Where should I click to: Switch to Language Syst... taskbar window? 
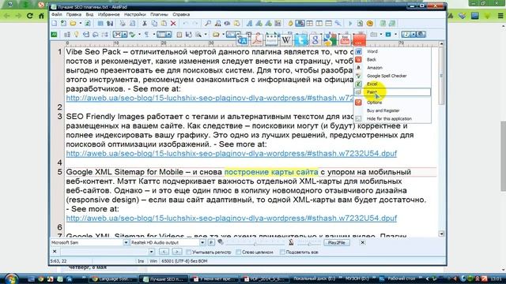[x=113, y=278]
